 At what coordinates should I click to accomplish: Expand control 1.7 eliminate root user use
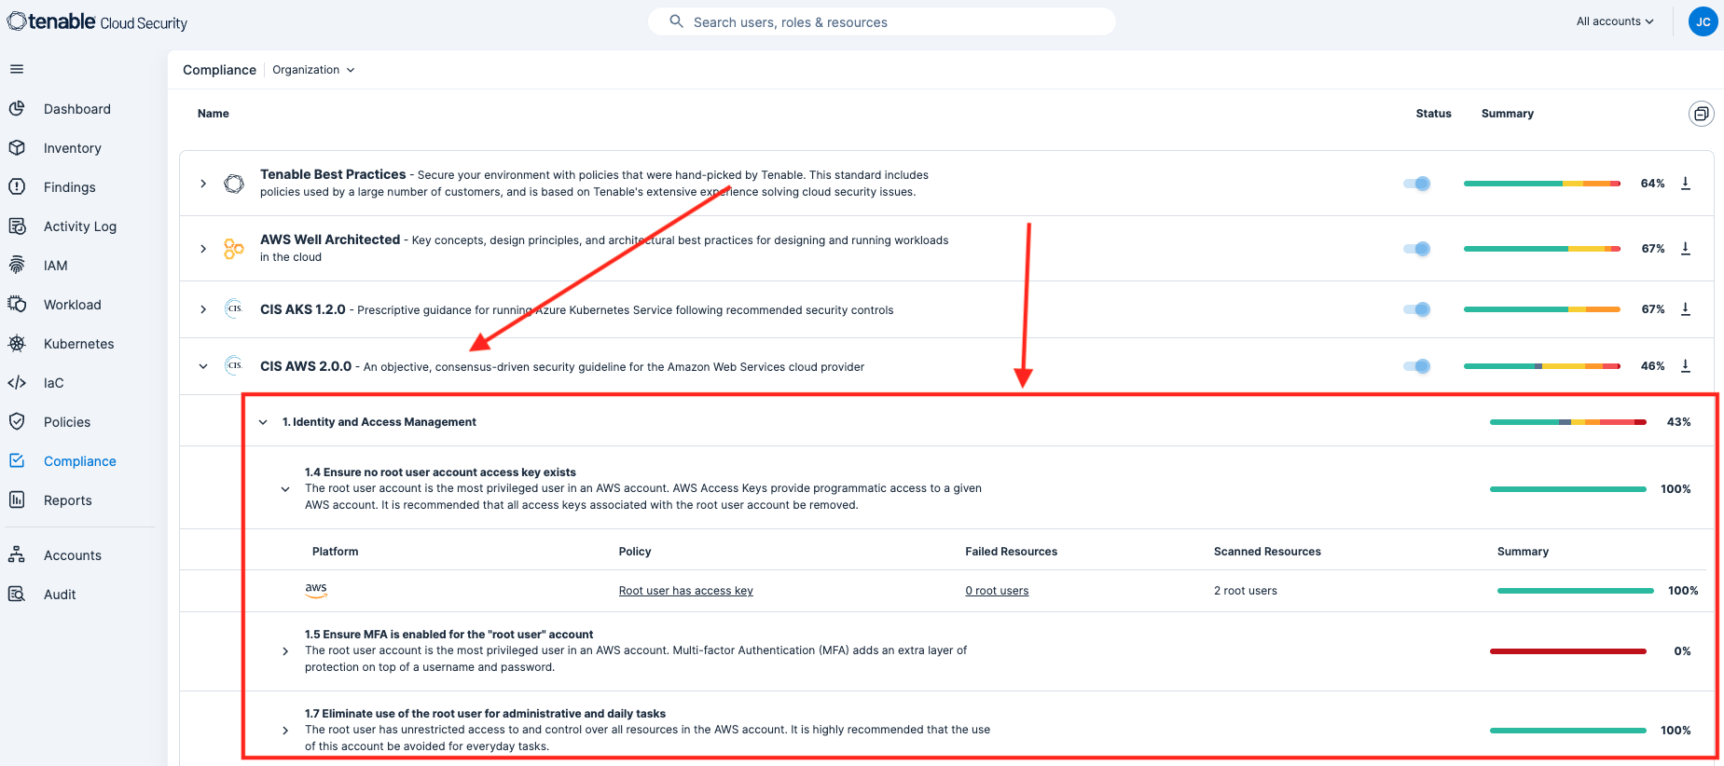[285, 731]
